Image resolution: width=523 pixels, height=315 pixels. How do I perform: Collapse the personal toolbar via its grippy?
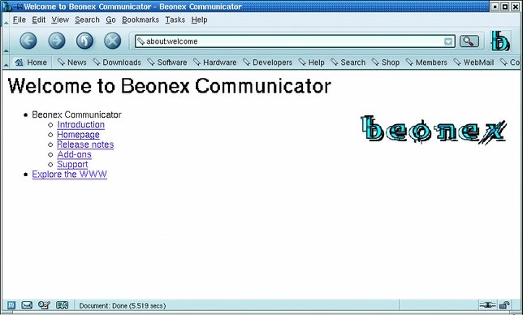(x=6, y=63)
